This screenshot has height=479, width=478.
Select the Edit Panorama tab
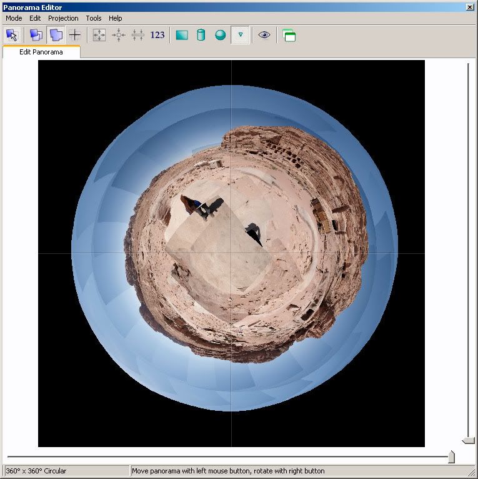tap(41, 52)
